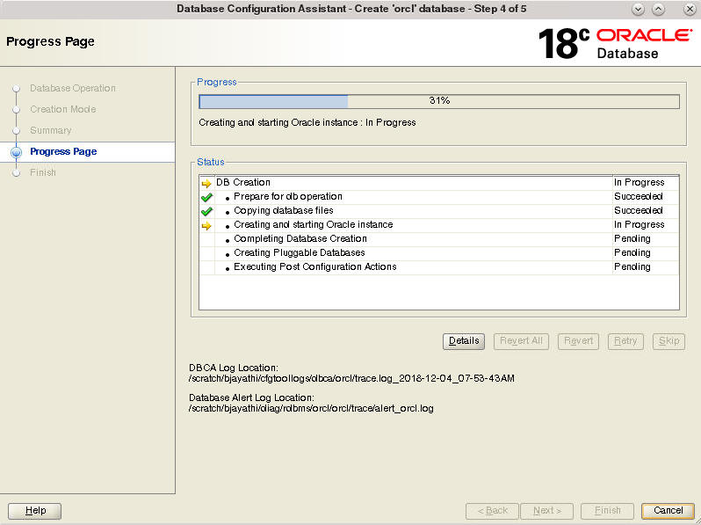Image resolution: width=701 pixels, height=525 pixels.
Task: Click Pending status for Executing Post Configuration Actions
Action: point(632,267)
